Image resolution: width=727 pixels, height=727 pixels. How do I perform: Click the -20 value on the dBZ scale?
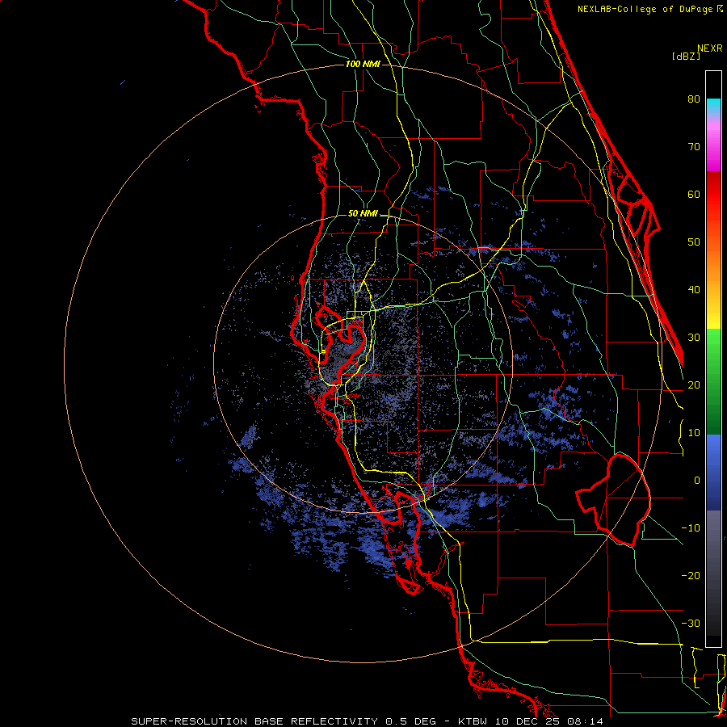pos(691,576)
